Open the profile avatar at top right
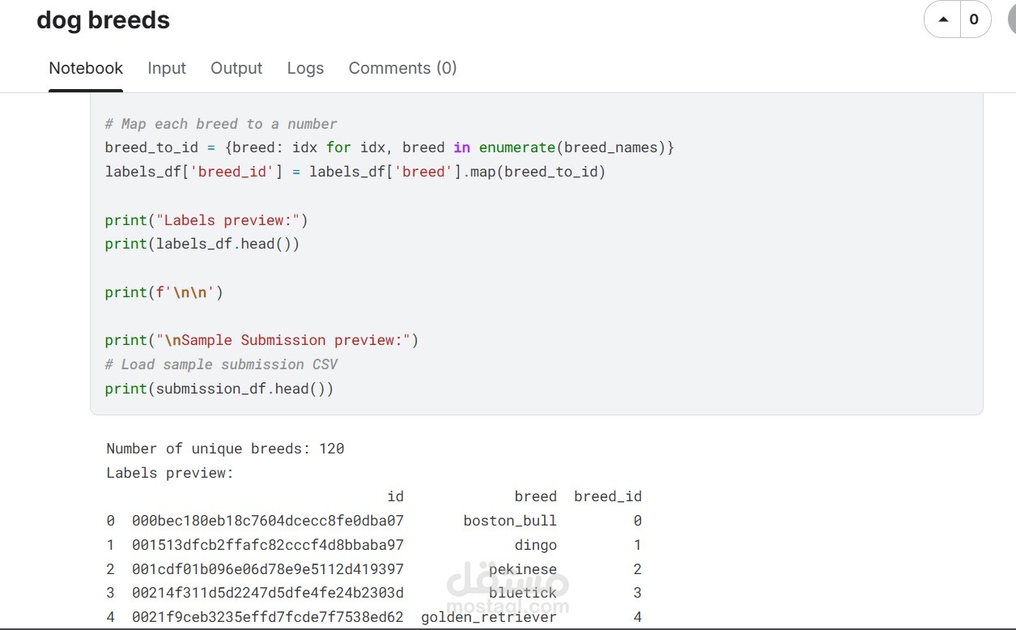Screen dimensions: 1016x630 pyautogui.click(x=1011, y=19)
